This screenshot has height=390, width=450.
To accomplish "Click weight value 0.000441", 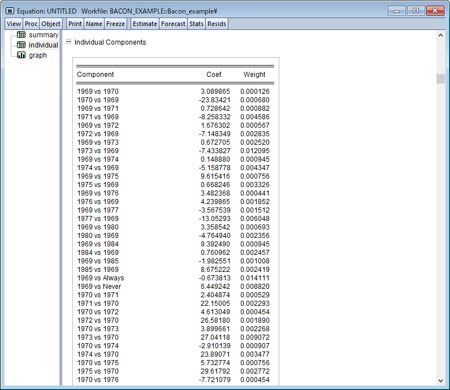I will click(x=255, y=193).
